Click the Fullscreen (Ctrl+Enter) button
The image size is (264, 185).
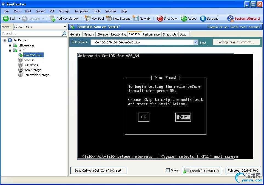243,171
